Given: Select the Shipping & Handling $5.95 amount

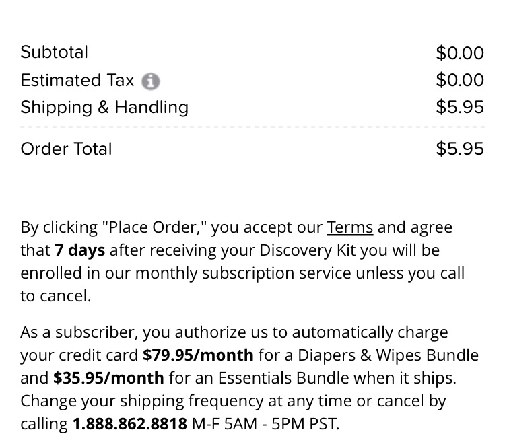Looking at the screenshot, I should 460,107.
